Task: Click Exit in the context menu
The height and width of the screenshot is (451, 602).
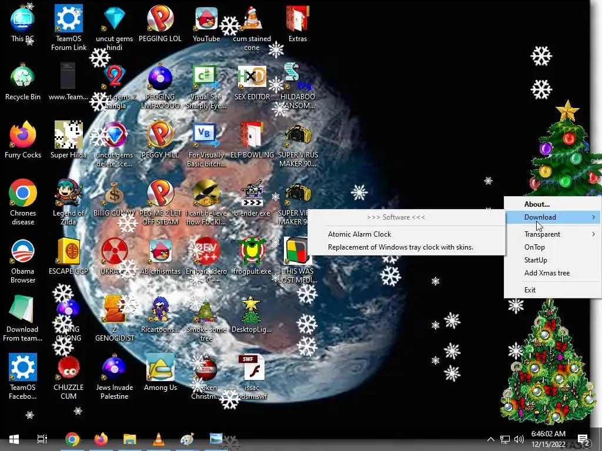Action: [x=553, y=290]
